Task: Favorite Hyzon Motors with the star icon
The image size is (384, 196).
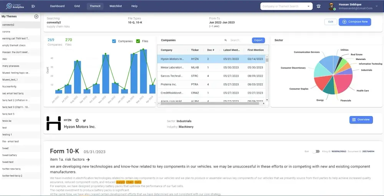Action: 77,120
